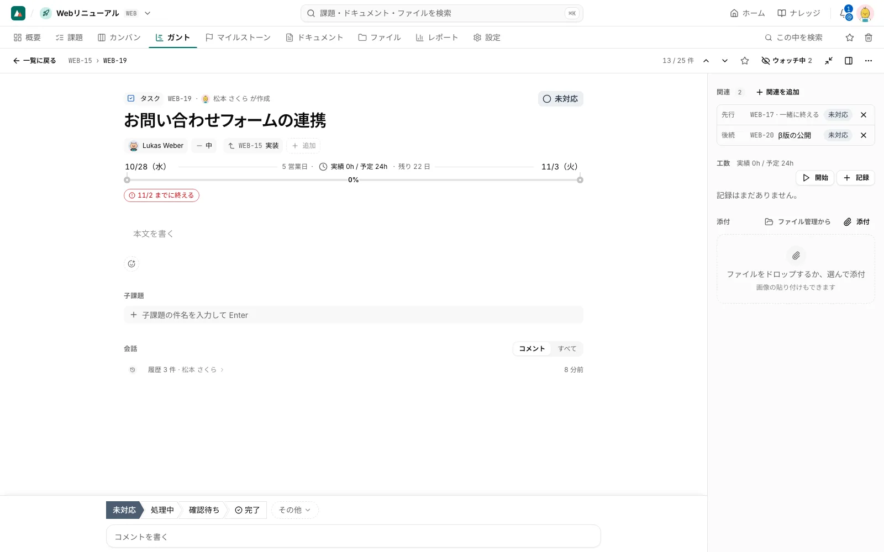Toggle the side panel layout icon
The height and width of the screenshot is (552, 884).
(x=849, y=61)
